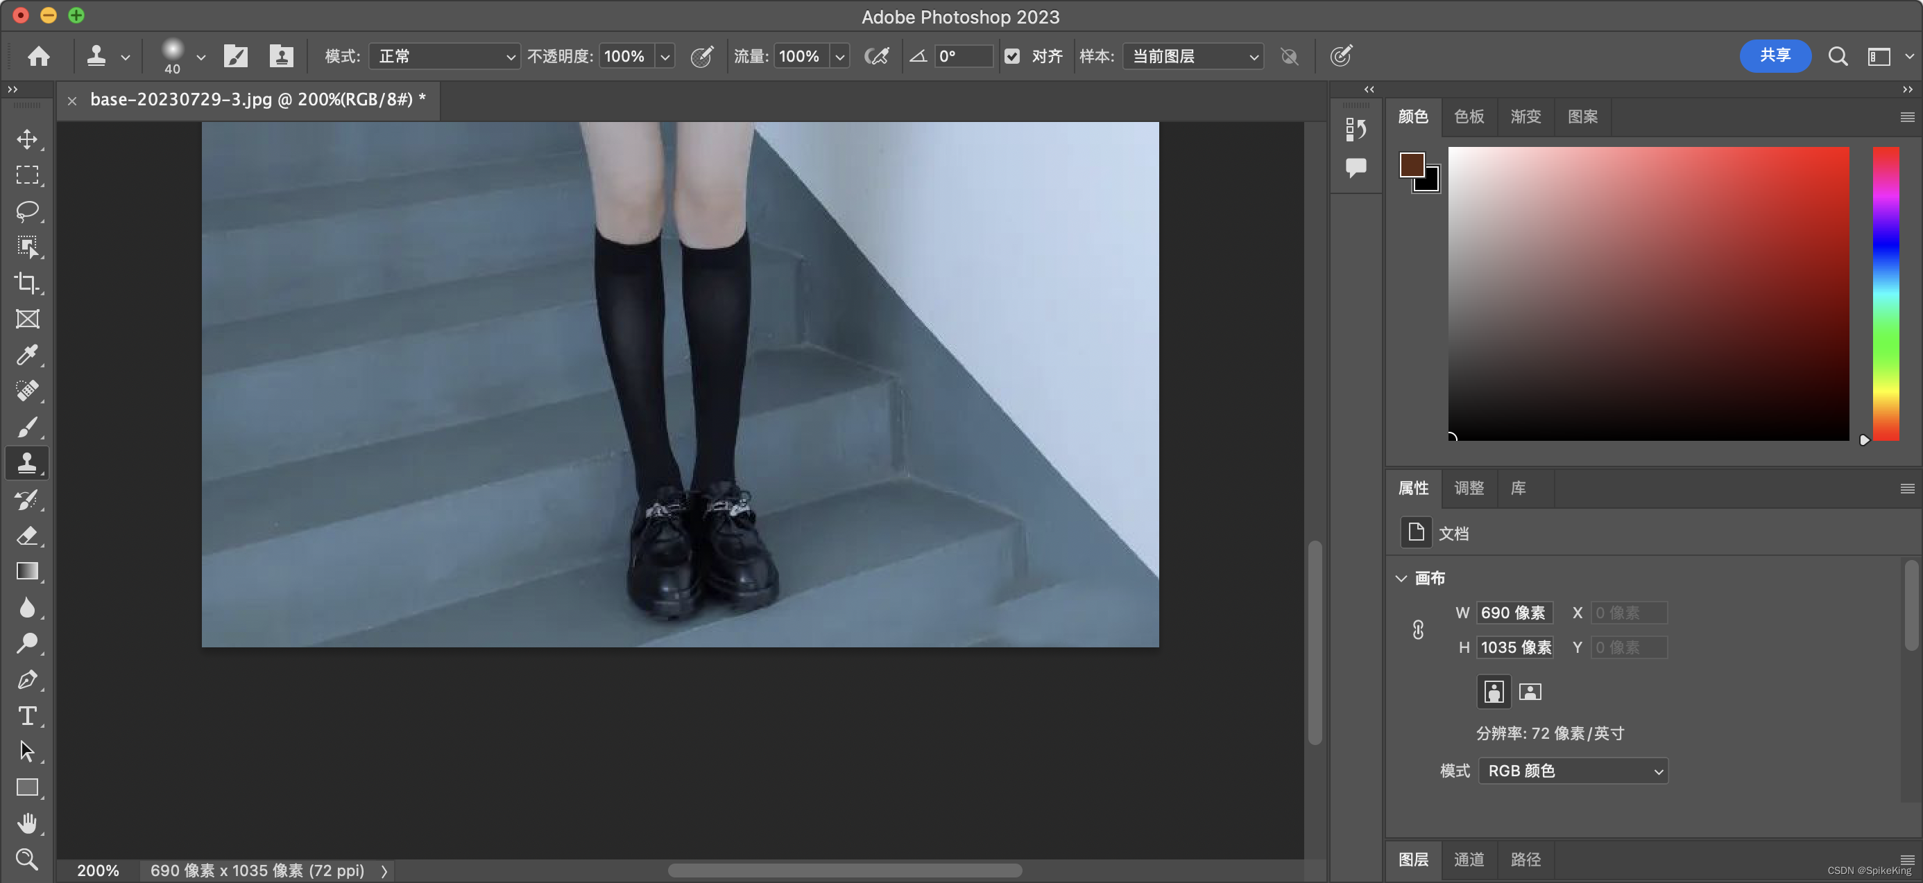The height and width of the screenshot is (883, 1923).
Task: Select the Zoom tool in toolbar
Action: pos(28,859)
